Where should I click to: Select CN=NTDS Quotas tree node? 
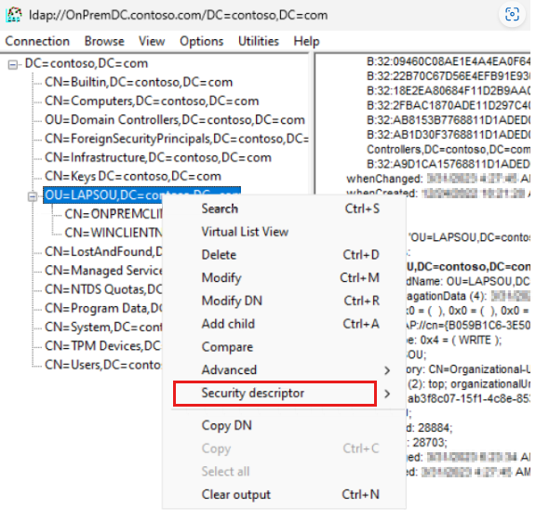(103, 289)
